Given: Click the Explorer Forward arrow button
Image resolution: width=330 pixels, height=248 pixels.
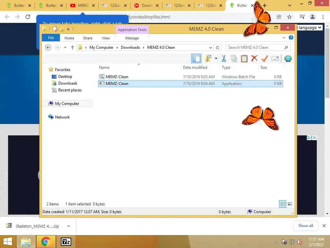Looking at the screenshot, I should click(x=57, y=47).
